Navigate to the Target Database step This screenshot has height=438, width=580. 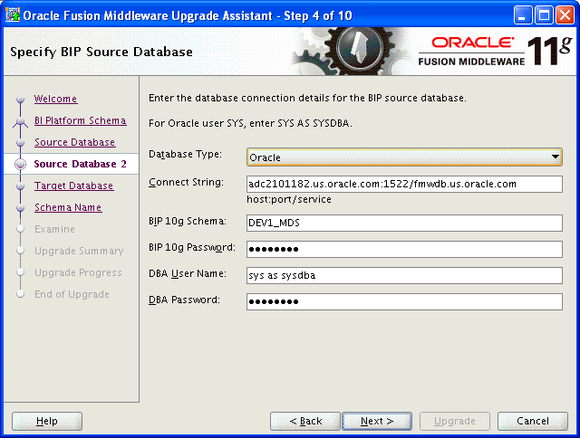74,186
